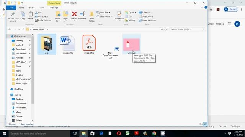245x137 pixels.
Task: Select the Untitled PNG image
Action: (131, 45)
